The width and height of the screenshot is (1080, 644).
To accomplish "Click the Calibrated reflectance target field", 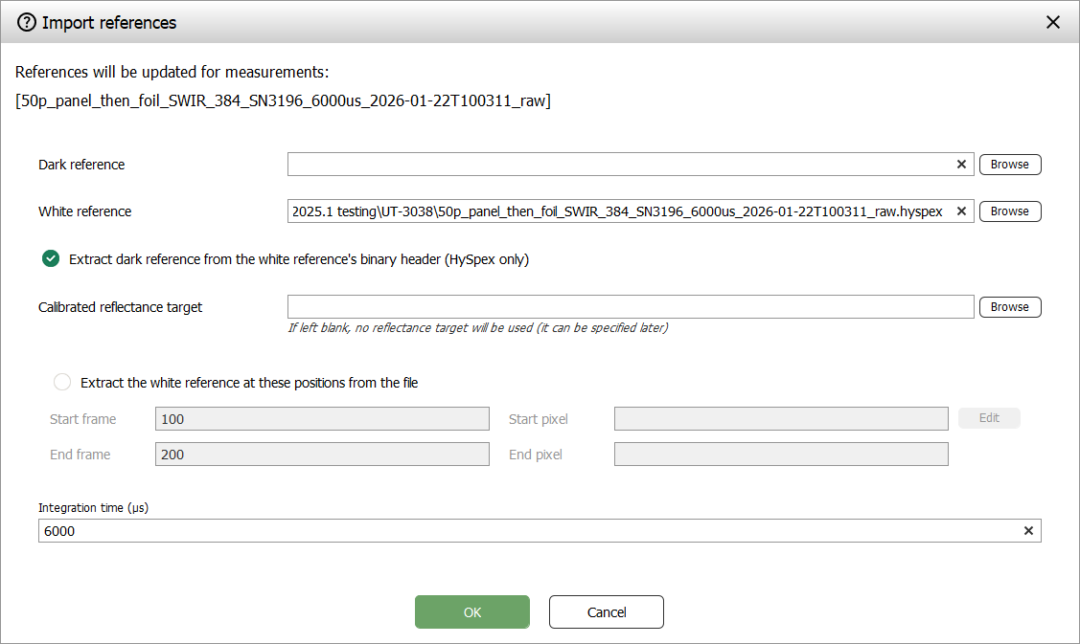I will tap(631, 307).
